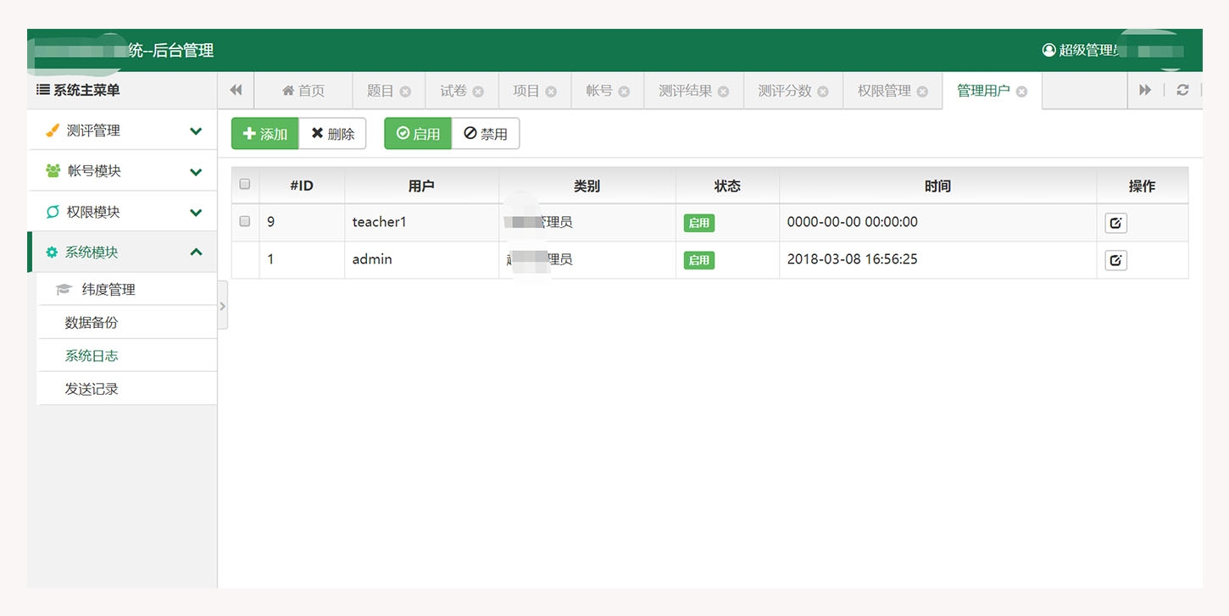Close the 权限管理 tab
This screenshot has height=616, width=1229.
[x=922, y=92]
